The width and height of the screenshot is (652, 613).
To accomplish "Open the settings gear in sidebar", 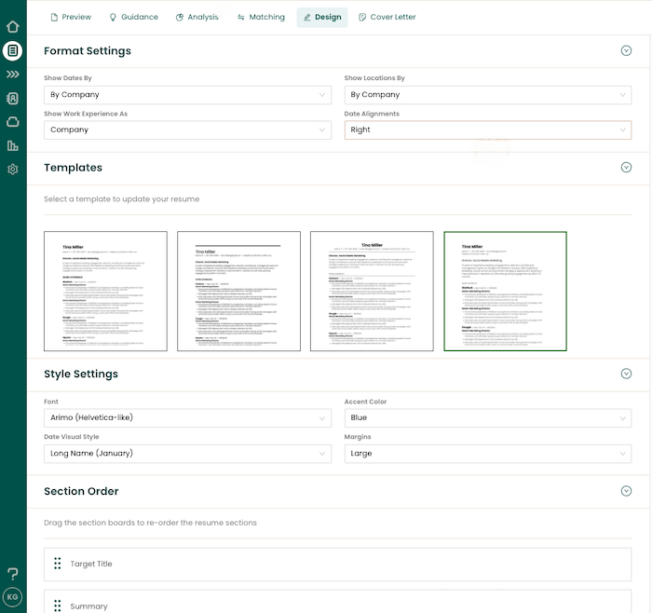I will click(x=13, y=170).
